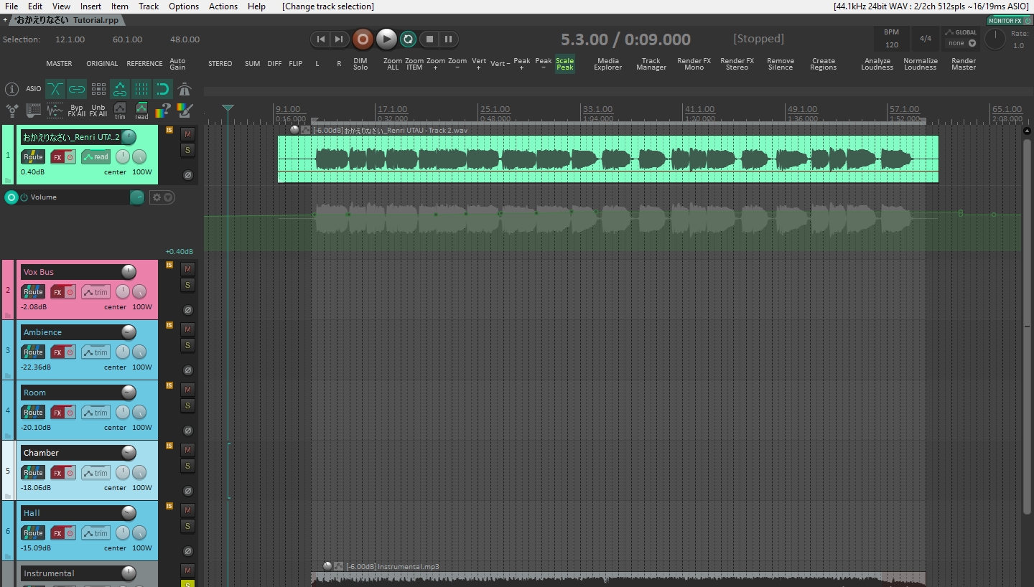The width and height of the screenshot is (1034, 587).
Task: Open the File menu
Action: 11,6
